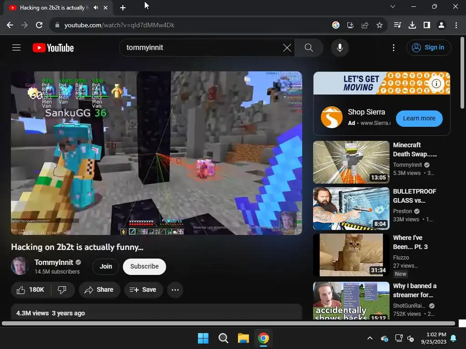The image size is (466, 349).
Task: Click the Share button
Action: [99, 289]
